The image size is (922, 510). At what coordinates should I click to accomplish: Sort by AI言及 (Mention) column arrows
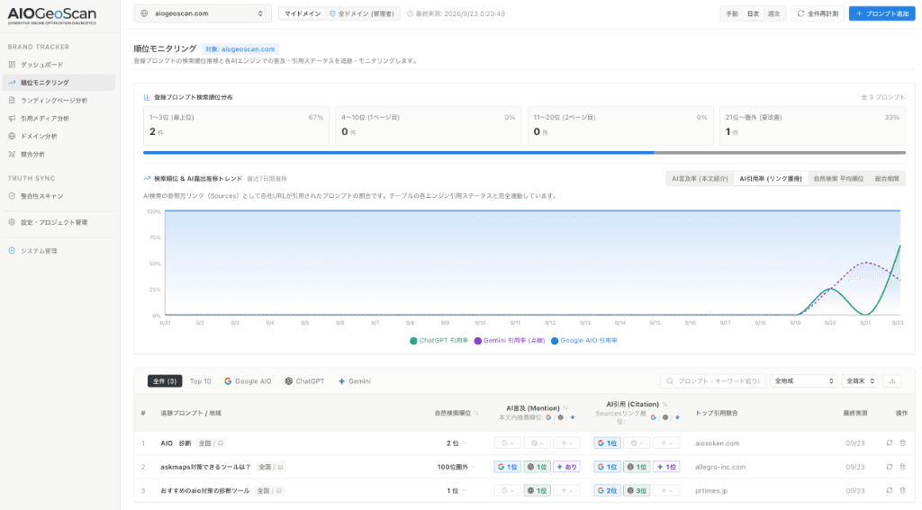click(565, 407)
